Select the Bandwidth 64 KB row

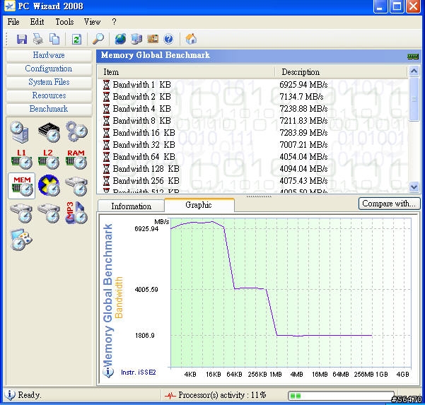pos(252,157)
